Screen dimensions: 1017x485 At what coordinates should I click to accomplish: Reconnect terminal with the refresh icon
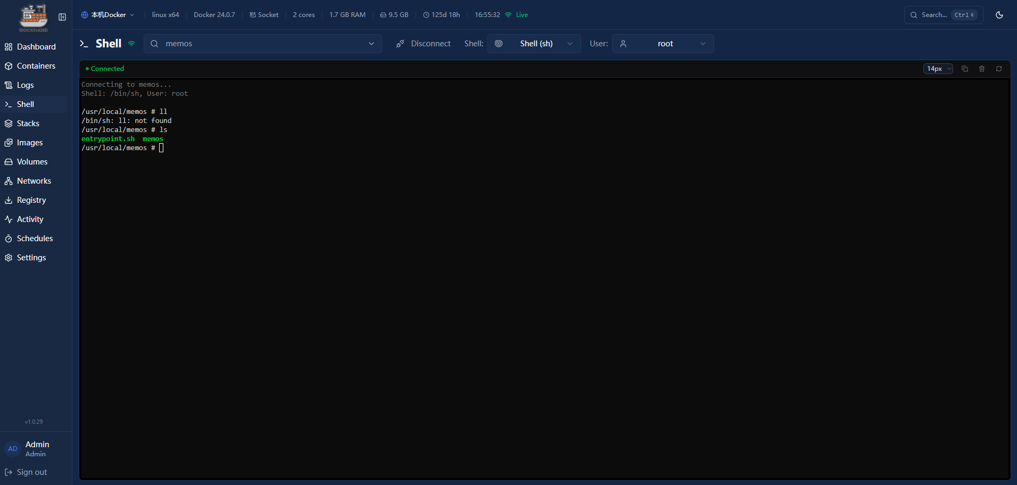pos(999,69)
